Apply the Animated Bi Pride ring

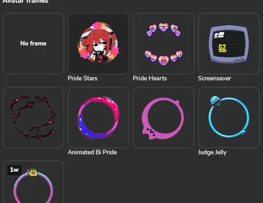(x=99, y=118)
